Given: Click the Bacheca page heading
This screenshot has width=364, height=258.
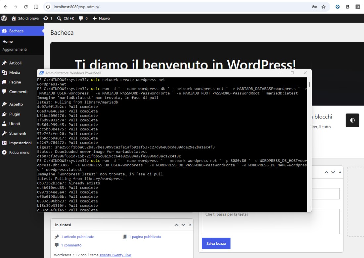Looking at the screenshot, I should [x=62, y=33].
